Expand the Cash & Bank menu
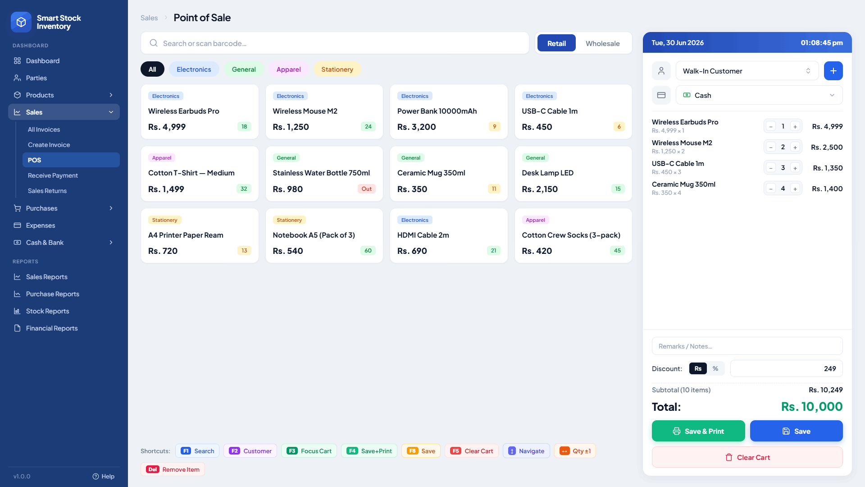This screenshot has width=865, height=487. pos(64,243)
